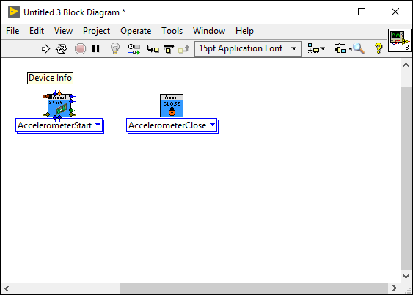Open the Edit menu

(37, 31)
